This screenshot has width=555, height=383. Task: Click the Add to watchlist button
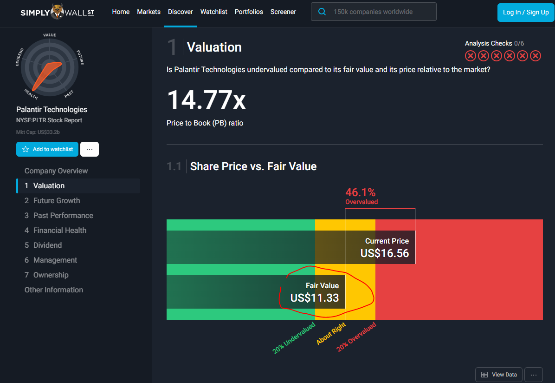tap(47, 149)
